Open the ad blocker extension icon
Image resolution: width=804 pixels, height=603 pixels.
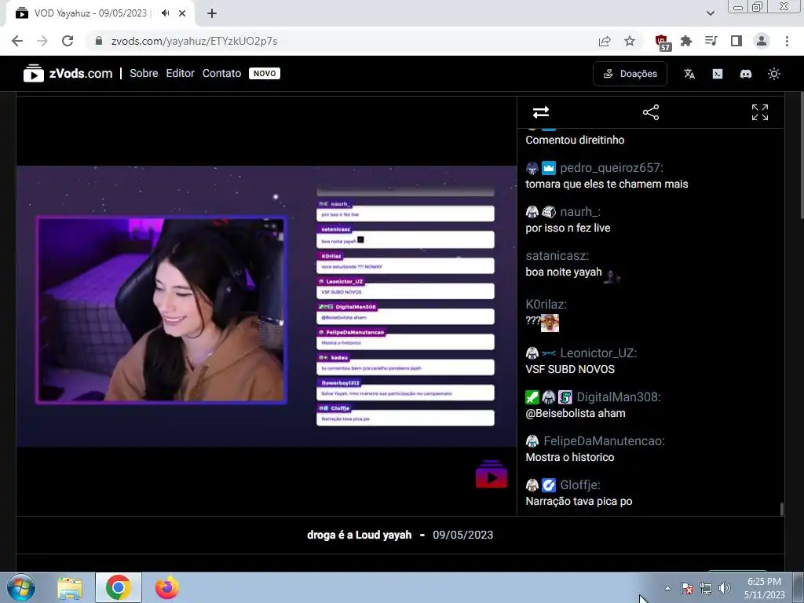tap(662, 42)
